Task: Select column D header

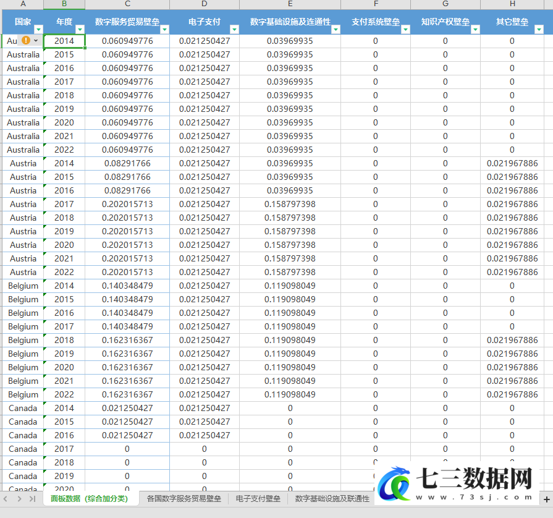Action: click(x=204, y=4)
